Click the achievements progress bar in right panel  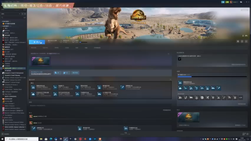[212, 77]
